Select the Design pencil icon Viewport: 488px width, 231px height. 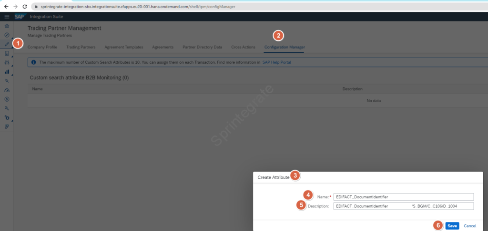point(7,44)
